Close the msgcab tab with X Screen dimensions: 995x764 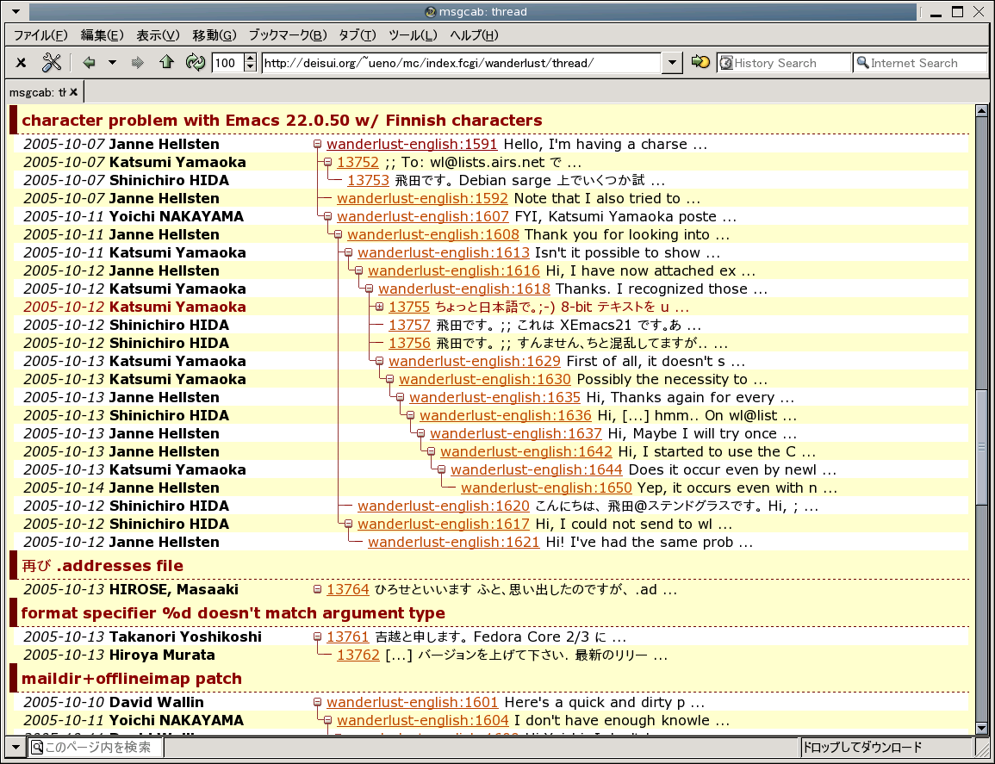(x=74, y=91)
